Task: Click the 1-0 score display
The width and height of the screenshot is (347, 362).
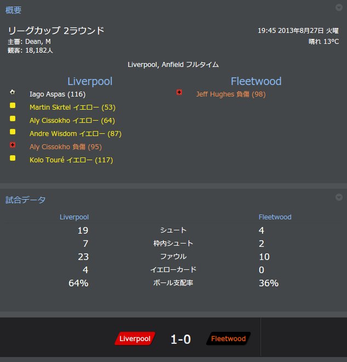Action: point(181,340)
